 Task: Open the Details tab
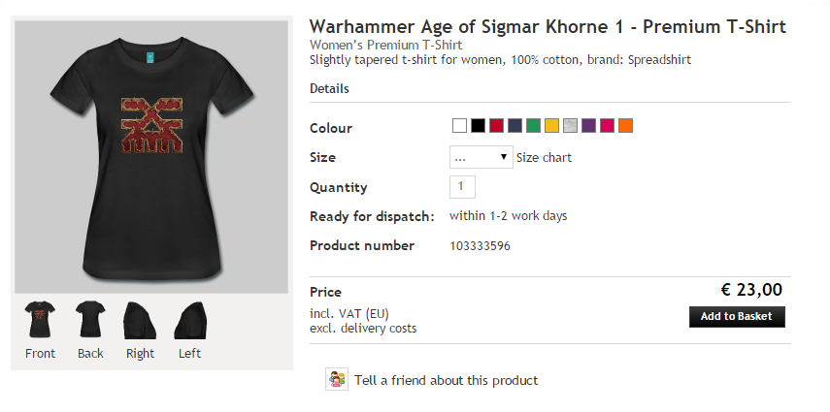click(329, 89)
